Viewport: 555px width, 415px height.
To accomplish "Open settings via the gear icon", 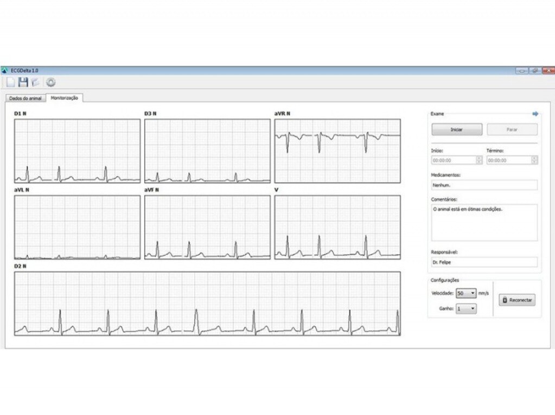I will 50,82.
